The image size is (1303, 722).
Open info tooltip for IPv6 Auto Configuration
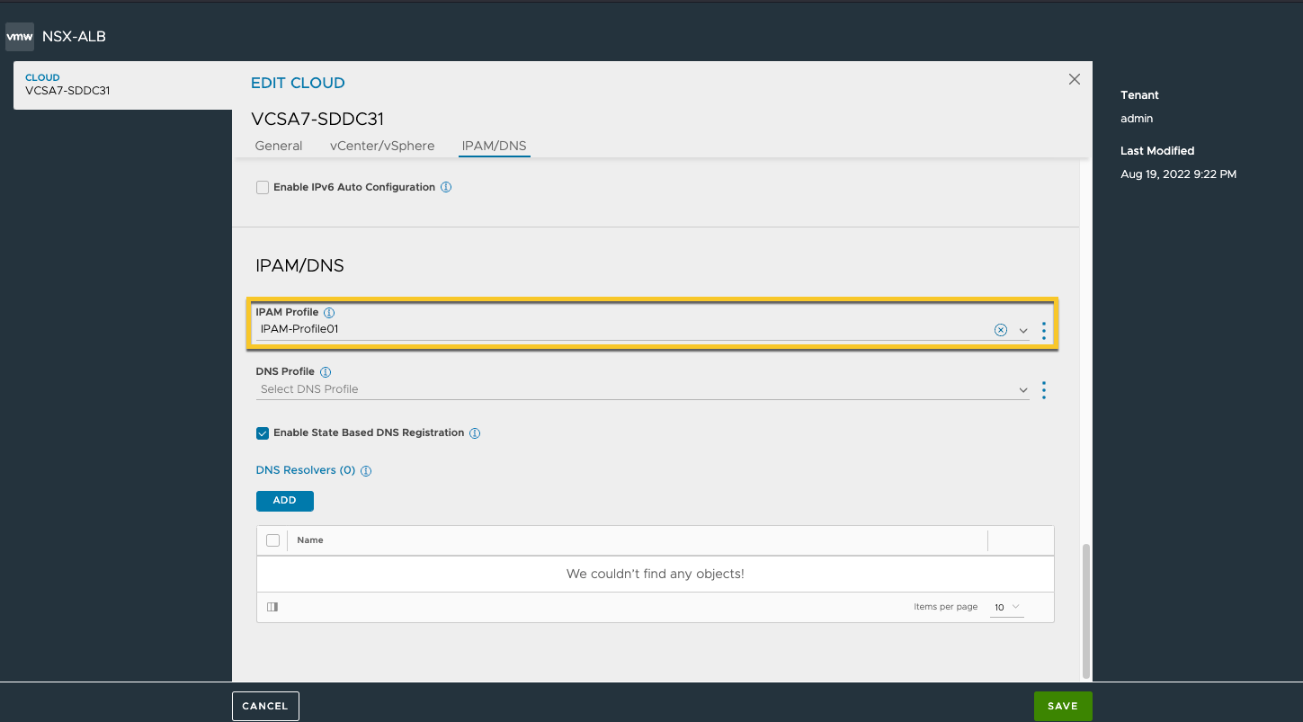[446, 187]
